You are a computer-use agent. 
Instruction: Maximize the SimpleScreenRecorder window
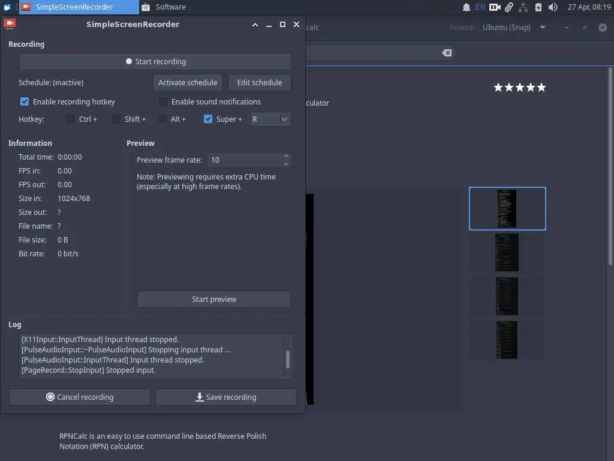282,24
